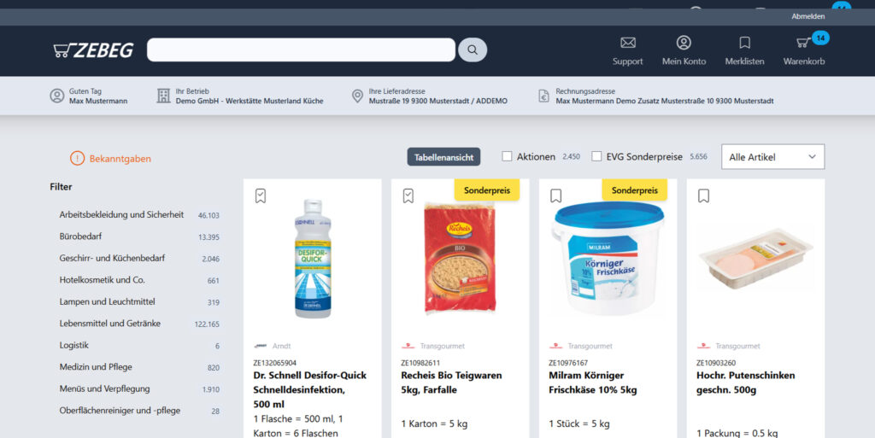Select the Bürobedarf filter category
875x438 pixels.
tap(139, 237)
